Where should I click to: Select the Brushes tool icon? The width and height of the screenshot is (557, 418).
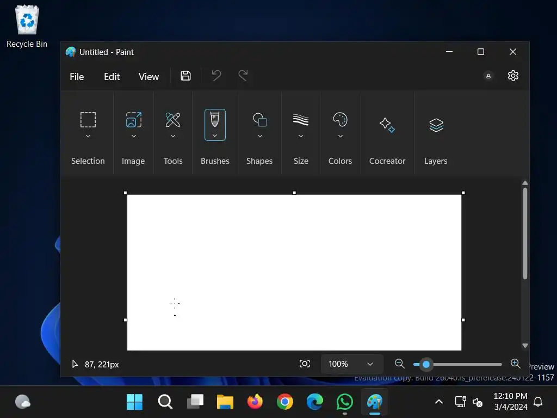[x=215, y=119]
